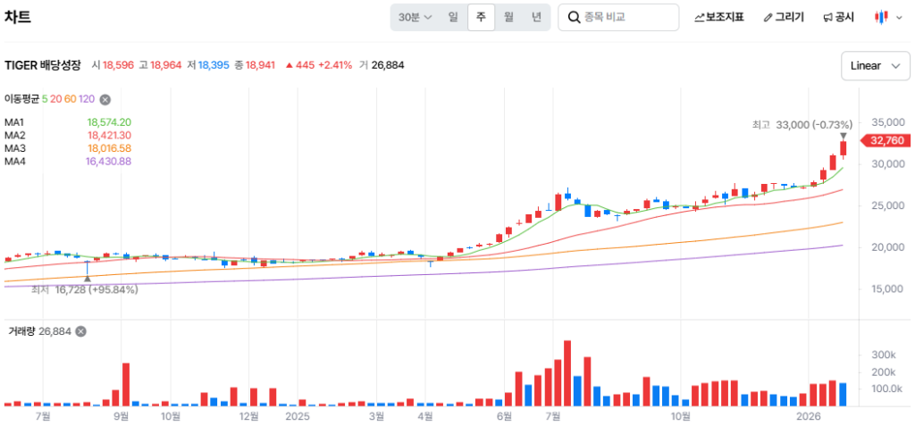This screenshot has width=915, height=426.
Task: Click the 32,760 current price tag
Action: tap(886, 140)
